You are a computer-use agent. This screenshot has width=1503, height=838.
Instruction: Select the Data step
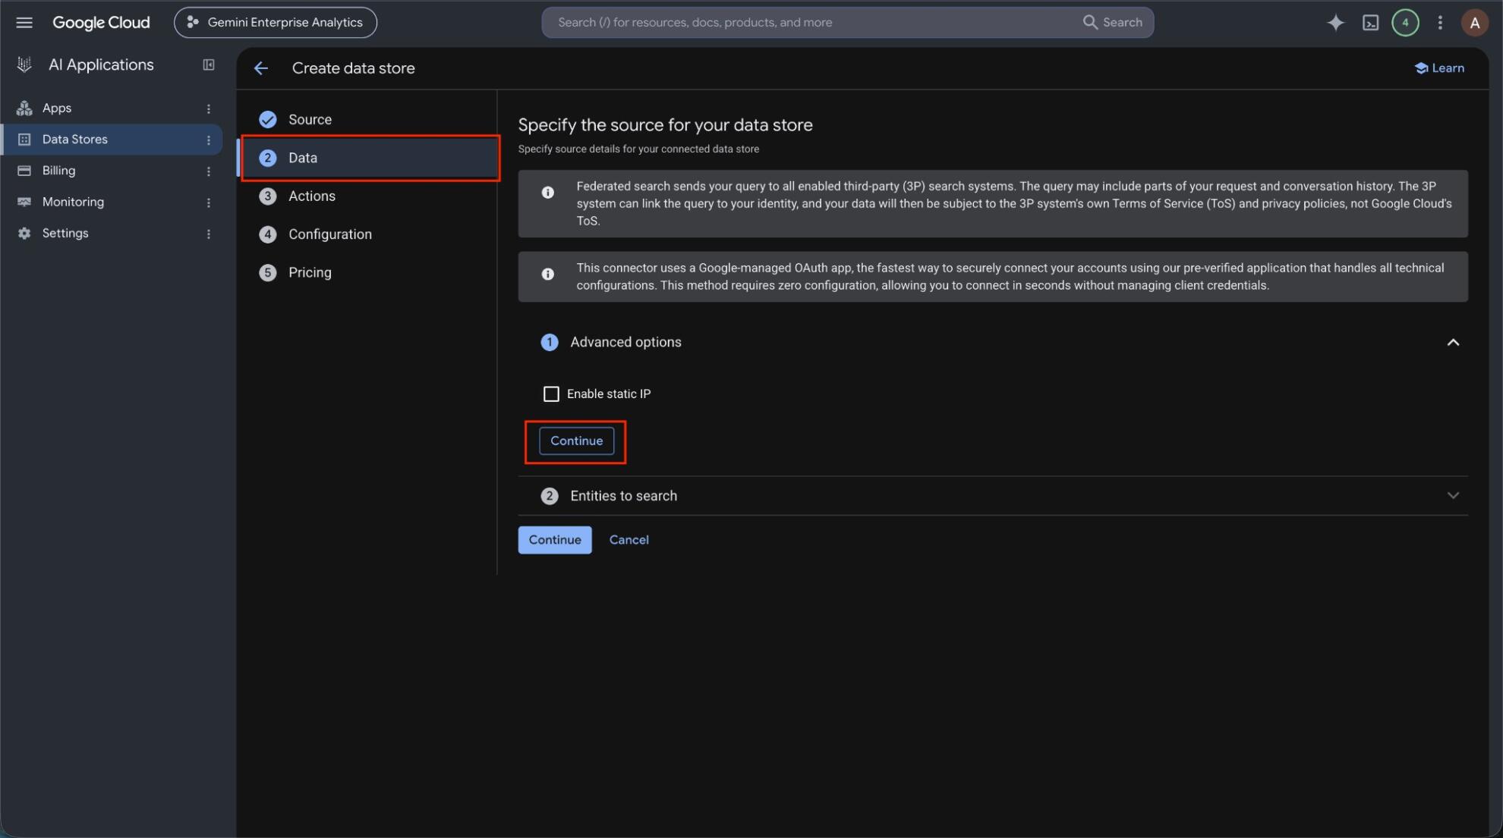point(370,158)
